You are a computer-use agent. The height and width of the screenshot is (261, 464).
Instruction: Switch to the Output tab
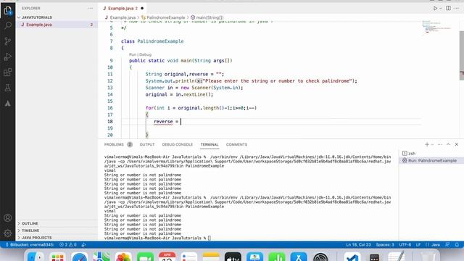point(147,144)
